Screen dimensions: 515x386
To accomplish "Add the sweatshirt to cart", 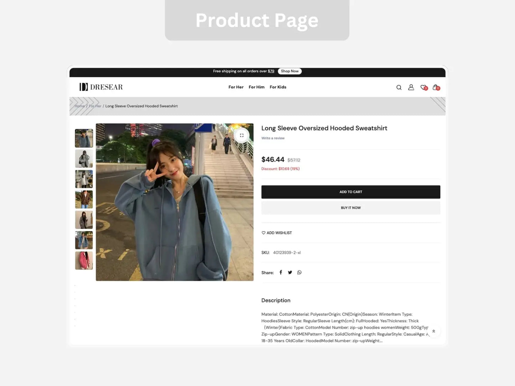I will 351,192.
